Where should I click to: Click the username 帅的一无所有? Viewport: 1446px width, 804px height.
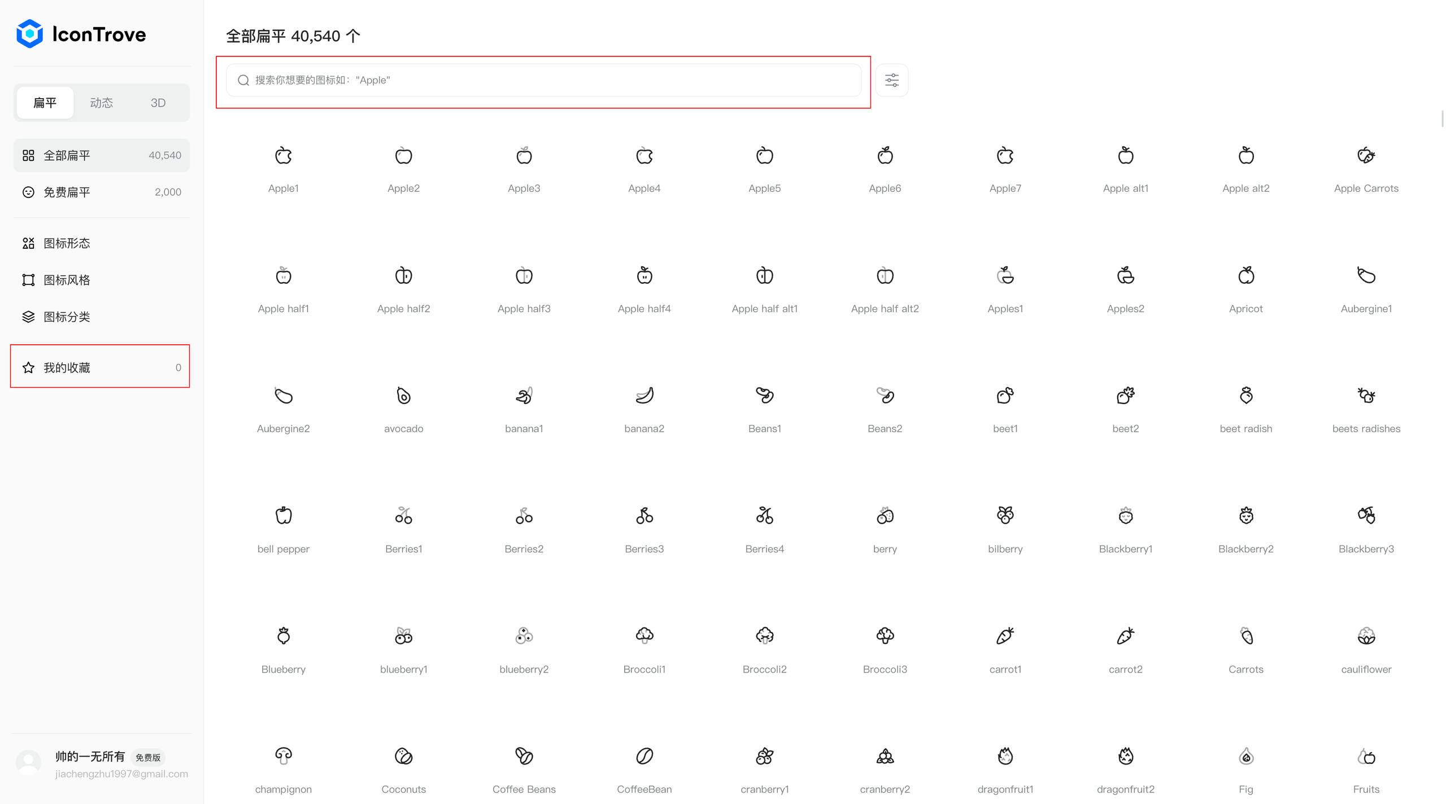tap(90, 757)
